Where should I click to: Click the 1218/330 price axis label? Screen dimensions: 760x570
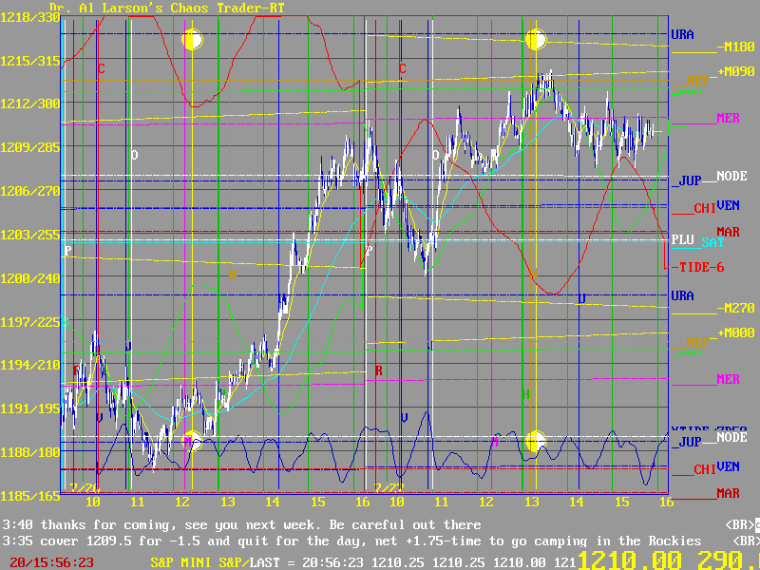click(30, 17)
